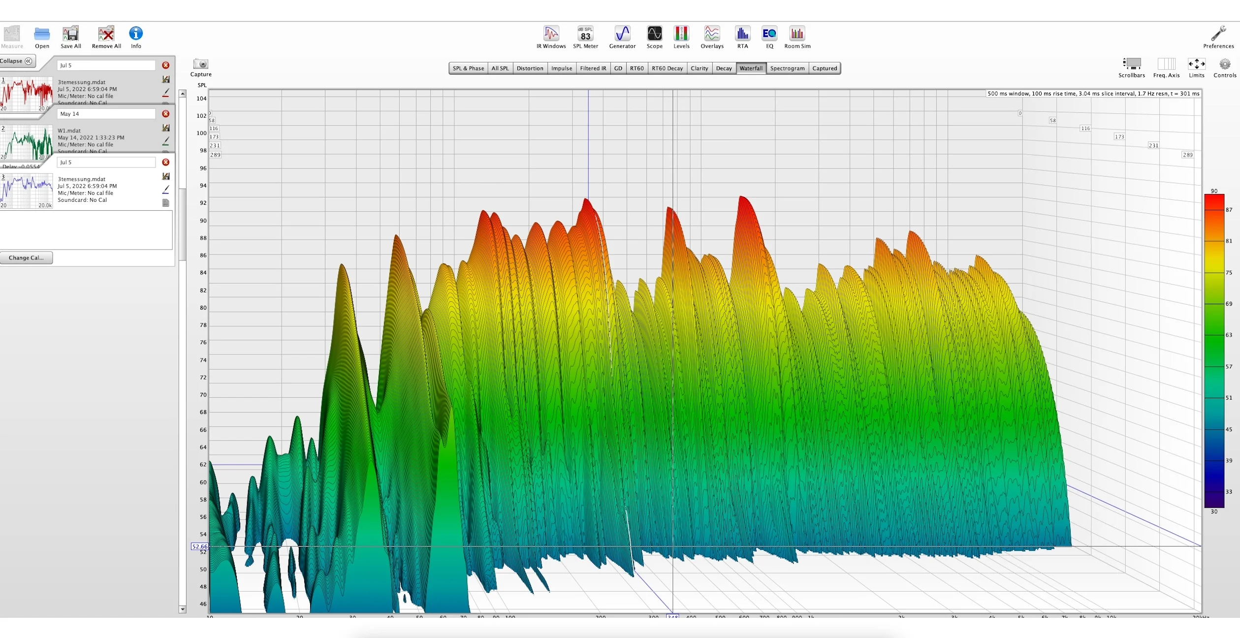Click the Measure icon
Screen dimensions: 1240x638
coord(12,37)
